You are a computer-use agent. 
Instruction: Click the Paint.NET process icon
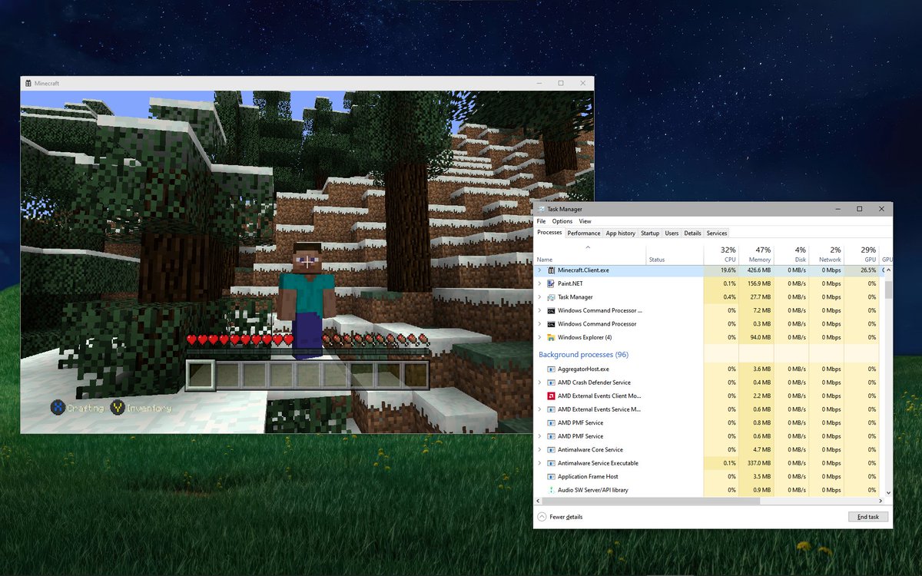[x=552, y=283]
